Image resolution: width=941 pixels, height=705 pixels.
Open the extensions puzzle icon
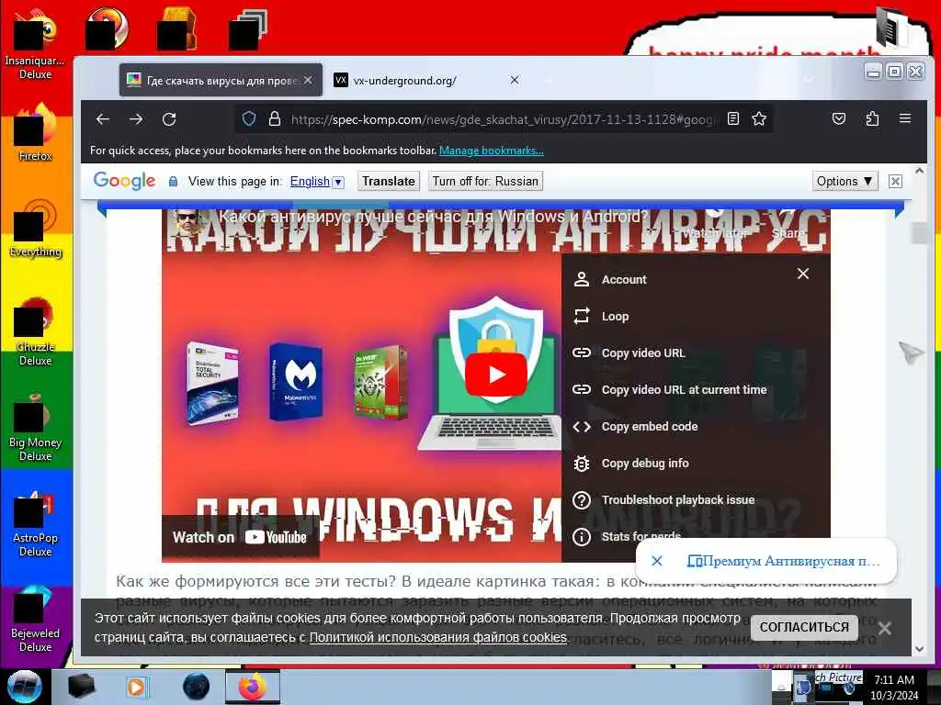tap(872, 118)
